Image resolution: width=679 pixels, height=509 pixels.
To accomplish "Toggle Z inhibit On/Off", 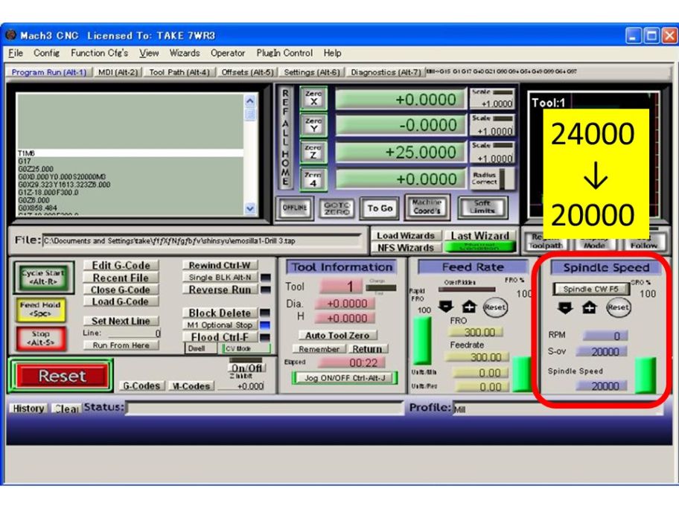I will pos(246,368).
